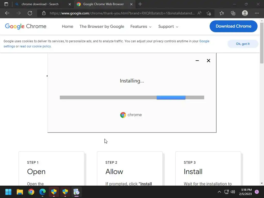
Task: Click the second security shield taskbar icon
Action: [x=65, y=192]
